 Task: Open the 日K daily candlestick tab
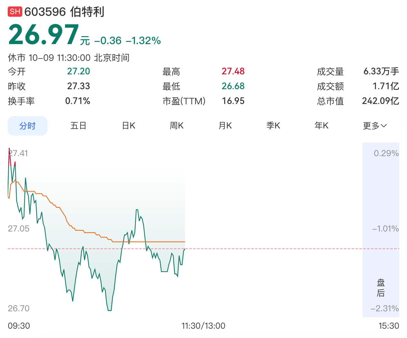(x=128, y=126)
